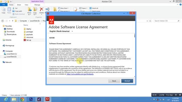Select Downloads in navigation pane

pos(9,31)
